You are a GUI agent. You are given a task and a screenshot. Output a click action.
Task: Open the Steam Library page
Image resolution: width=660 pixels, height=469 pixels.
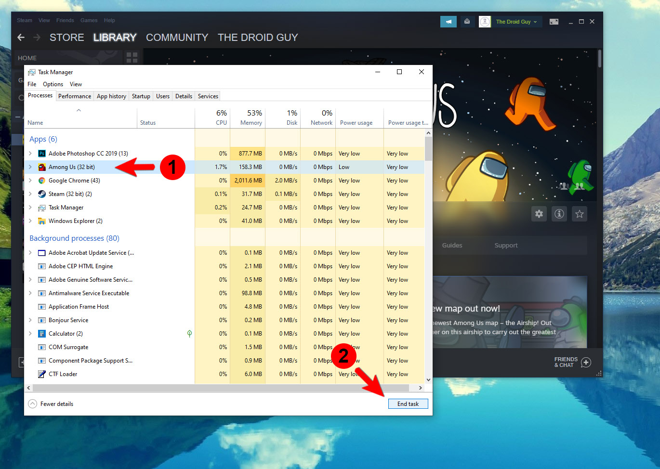coord(115,37)
